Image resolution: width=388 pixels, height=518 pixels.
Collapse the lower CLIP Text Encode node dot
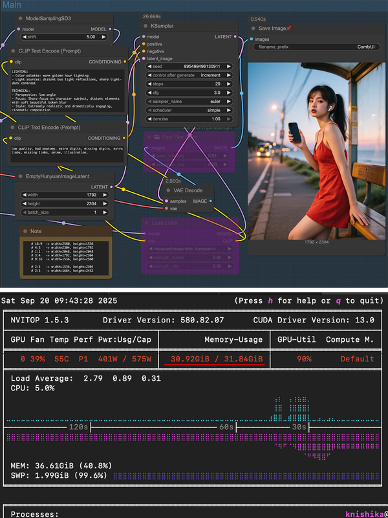[x=12, y=128]
